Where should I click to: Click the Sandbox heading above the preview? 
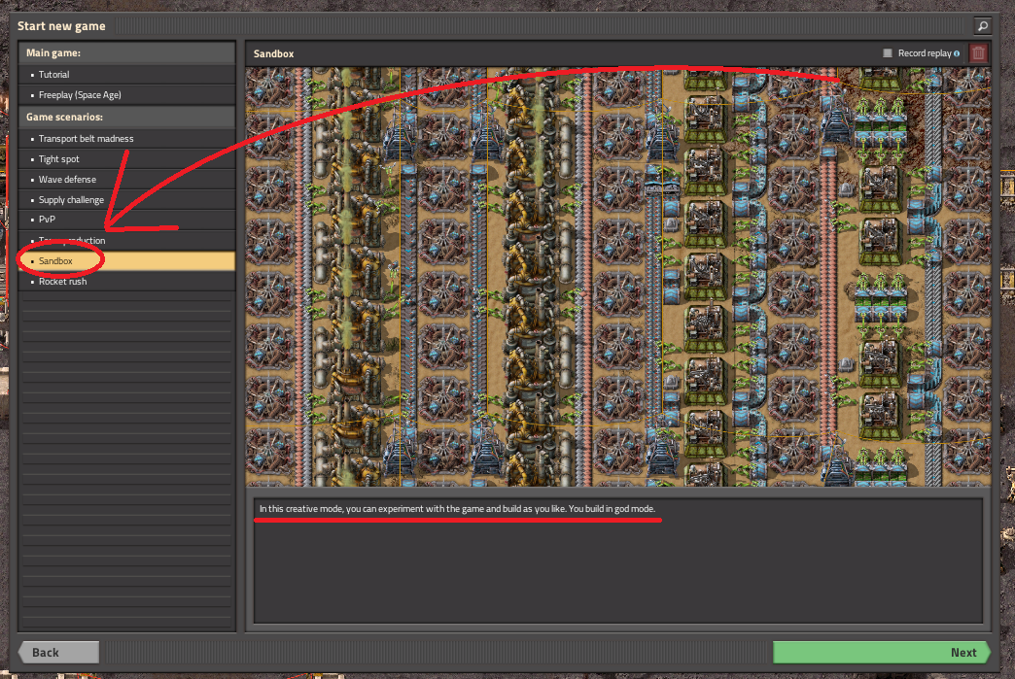coord(274,53)
